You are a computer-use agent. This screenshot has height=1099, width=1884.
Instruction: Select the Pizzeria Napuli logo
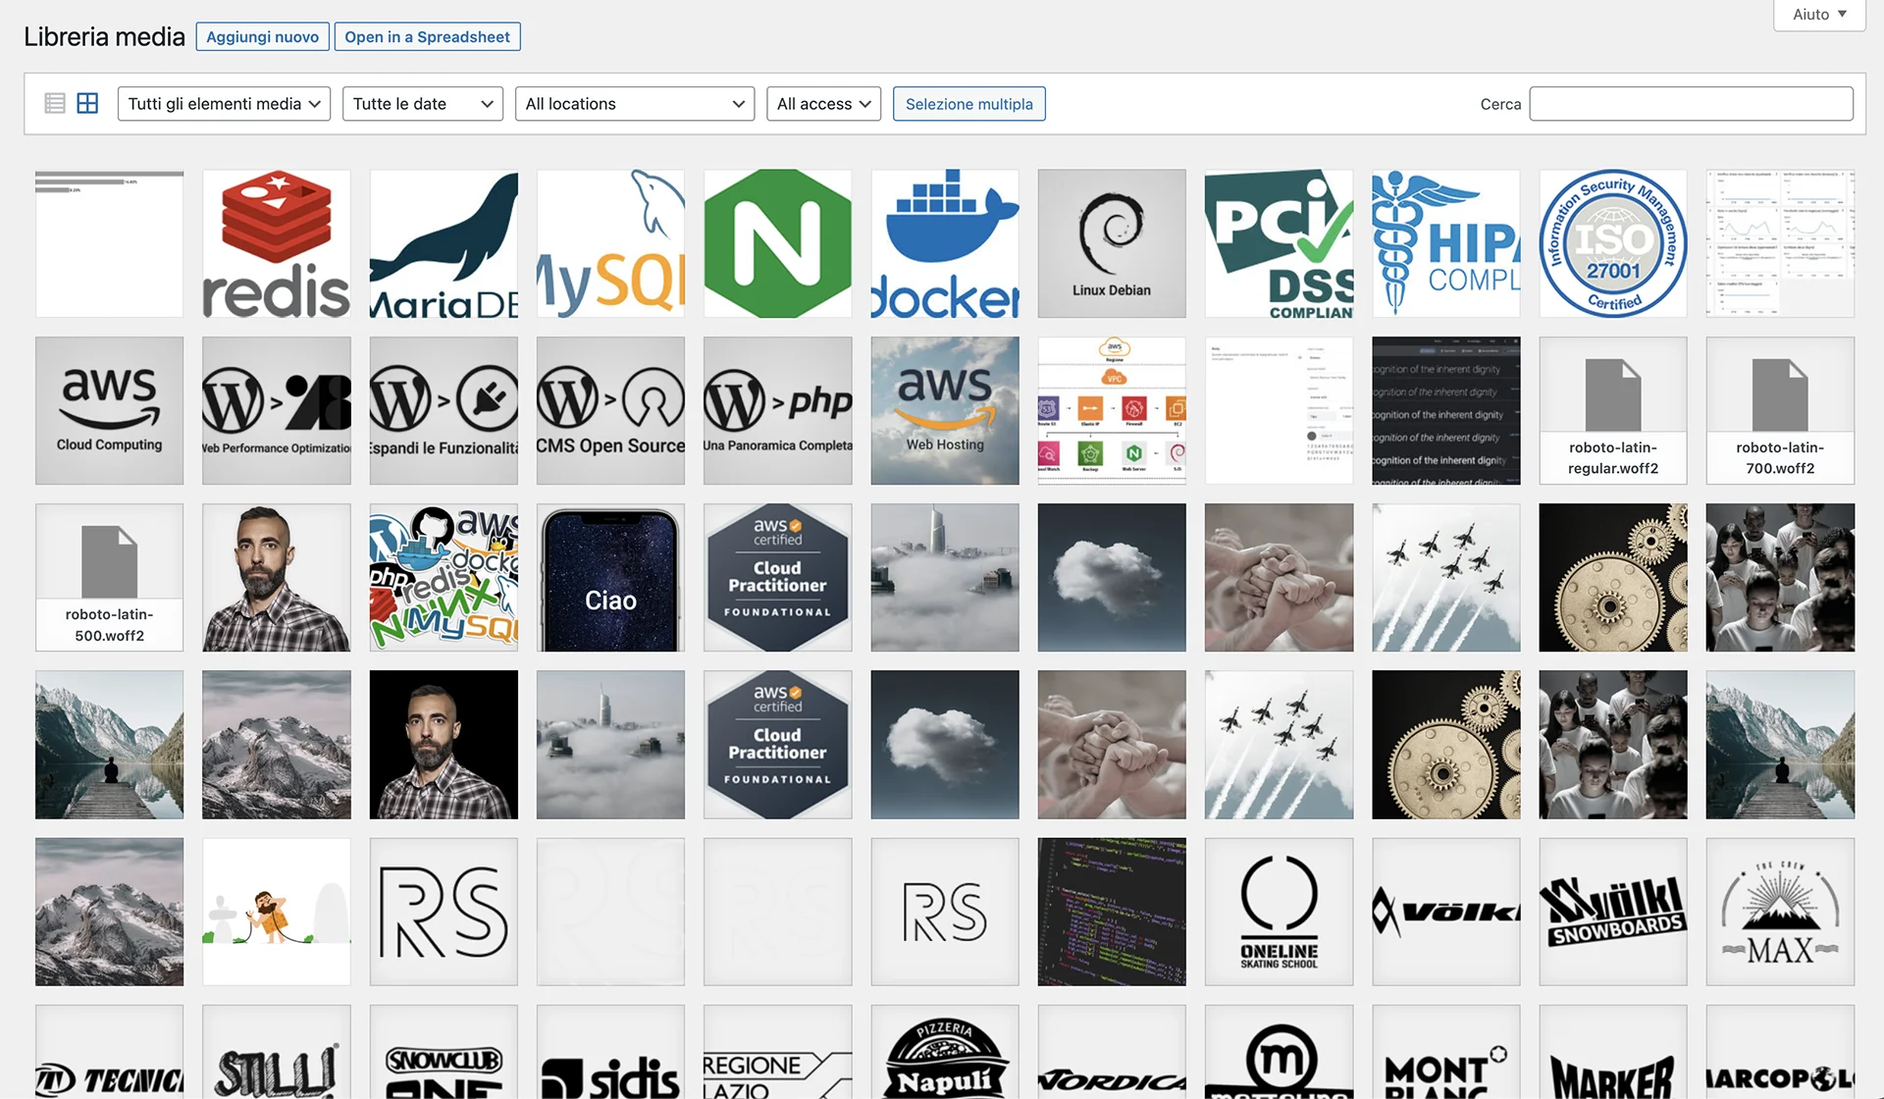[945, 1052]
